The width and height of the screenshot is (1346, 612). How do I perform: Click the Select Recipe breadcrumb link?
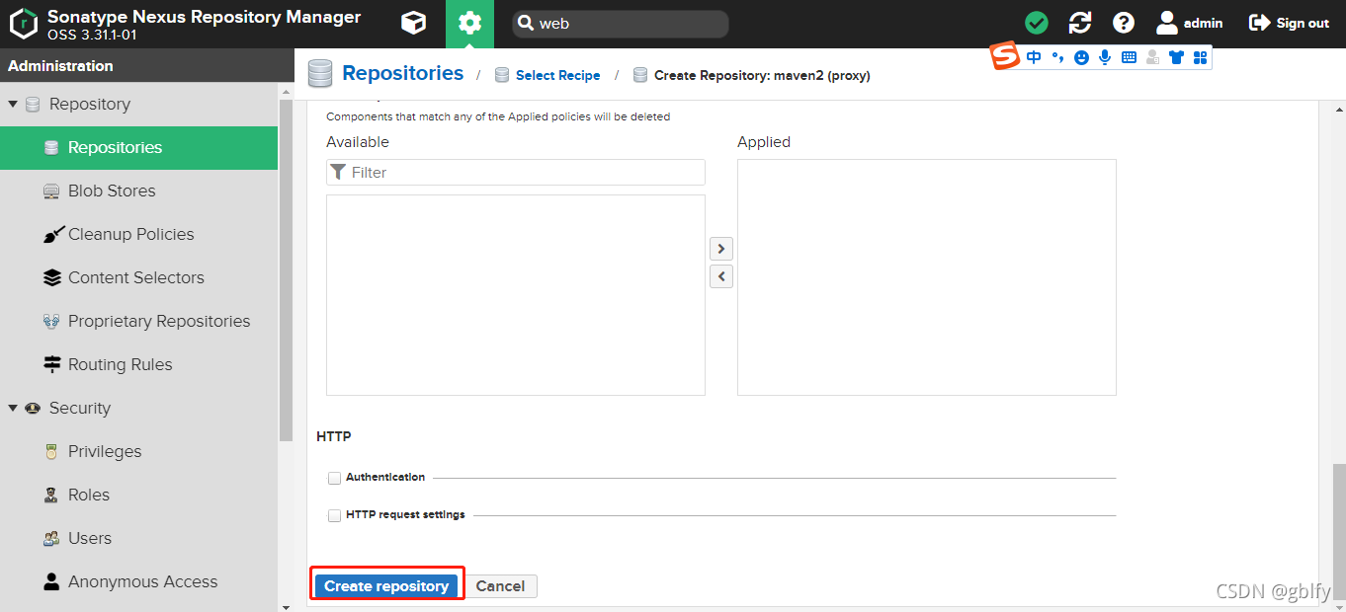click(x=557, y=75)
